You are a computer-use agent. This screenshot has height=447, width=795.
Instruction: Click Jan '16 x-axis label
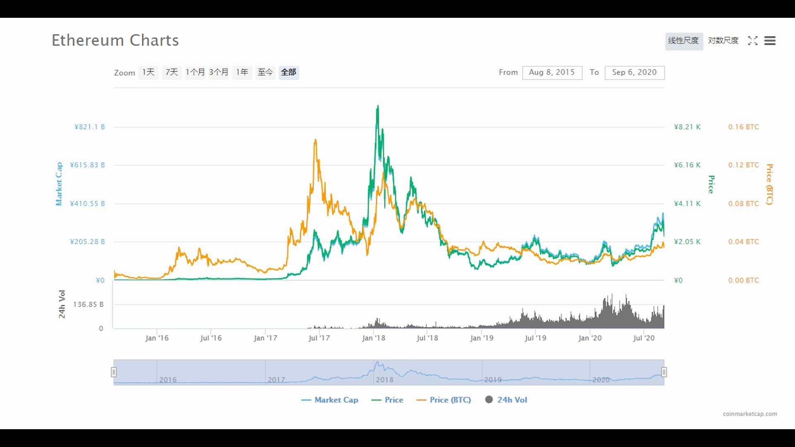tap(157, 338)
